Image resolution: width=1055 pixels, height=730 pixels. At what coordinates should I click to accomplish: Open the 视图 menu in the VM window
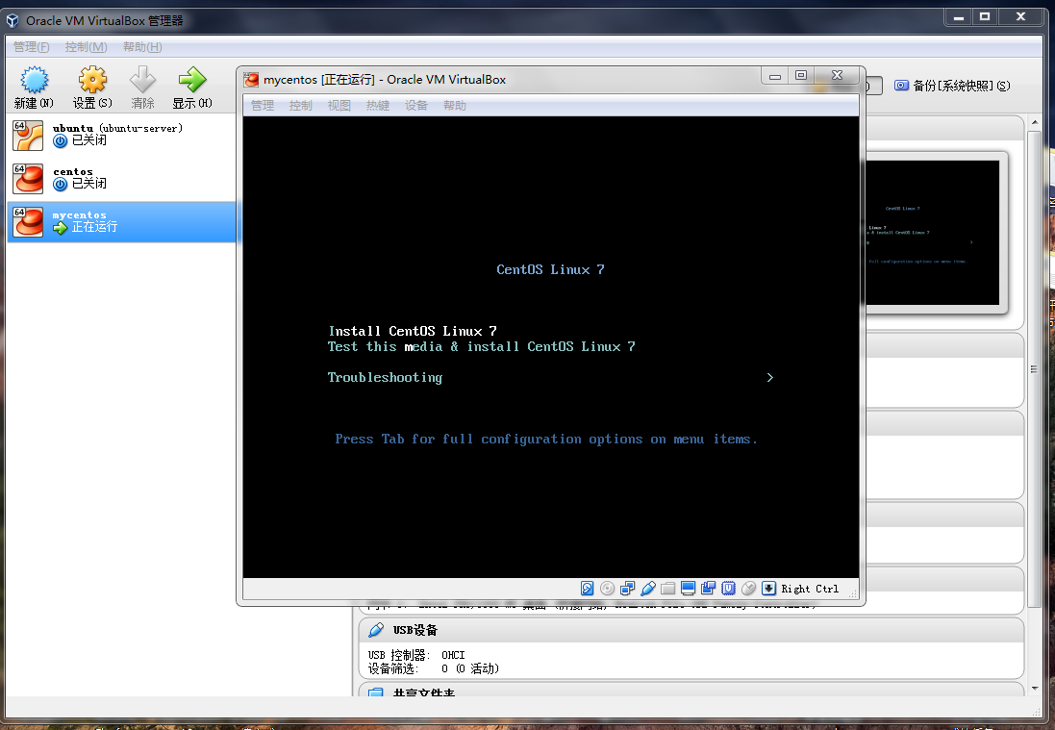(339, 106)
